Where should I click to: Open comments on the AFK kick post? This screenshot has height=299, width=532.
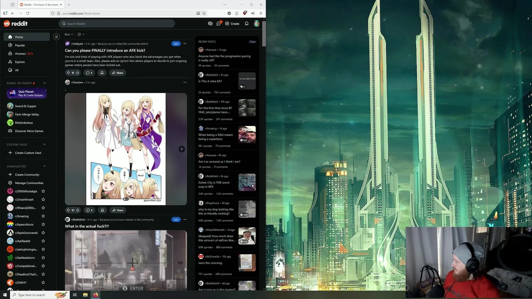[x=89, y=73]
